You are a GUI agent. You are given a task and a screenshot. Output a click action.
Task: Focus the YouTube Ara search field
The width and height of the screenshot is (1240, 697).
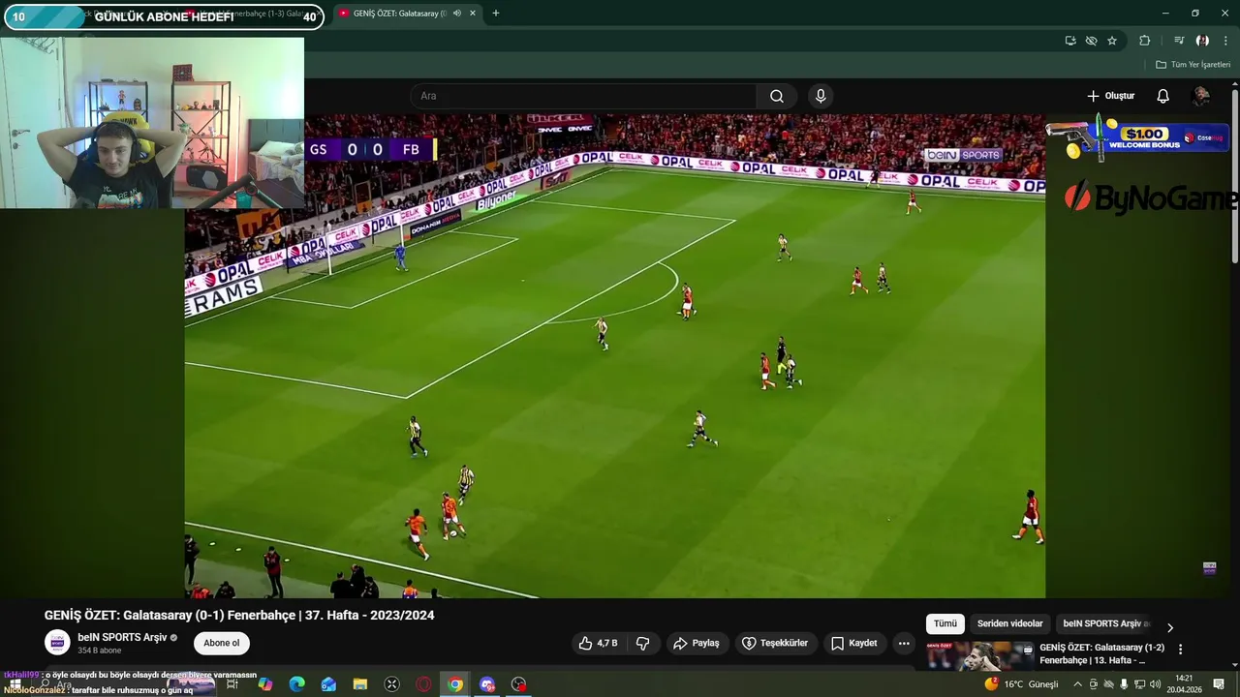[x=583, y=96]
